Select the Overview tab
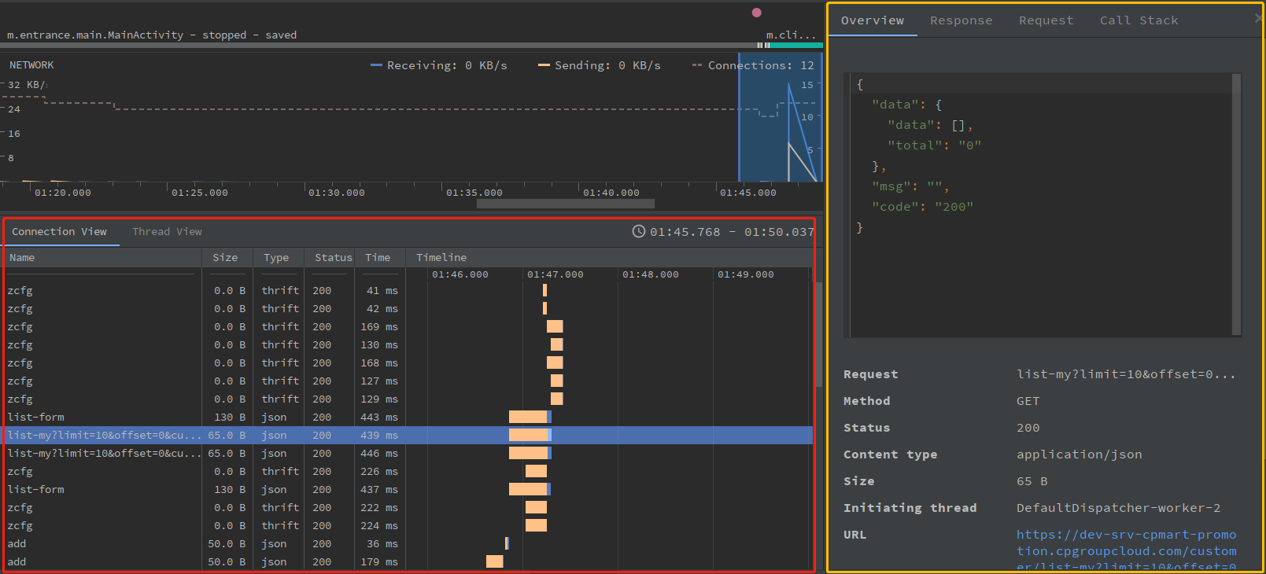Viewport: 1266px width, 574px height. click(873, 20)
